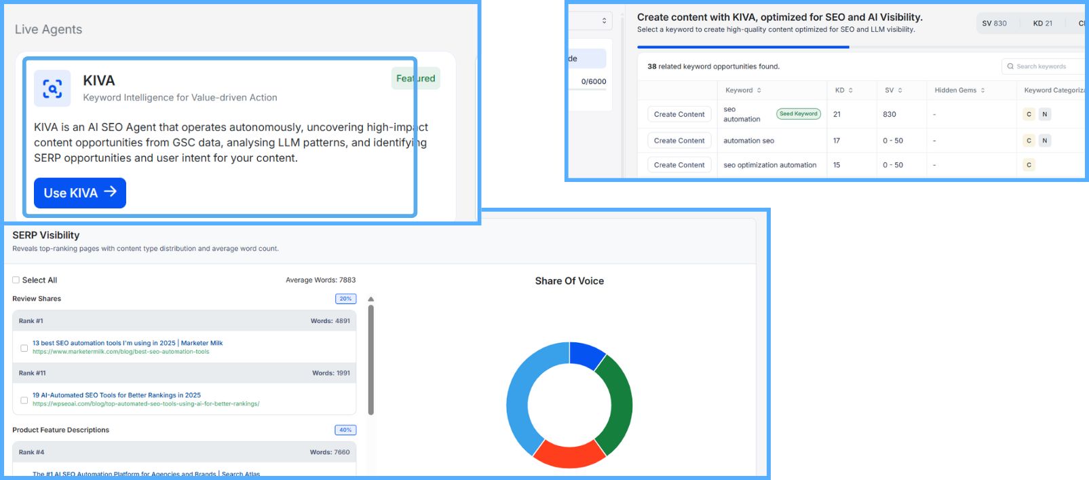The image size is (1089, 480).
Task: Click the N category badge for automation seo
Action: (x=1045, y=141)
